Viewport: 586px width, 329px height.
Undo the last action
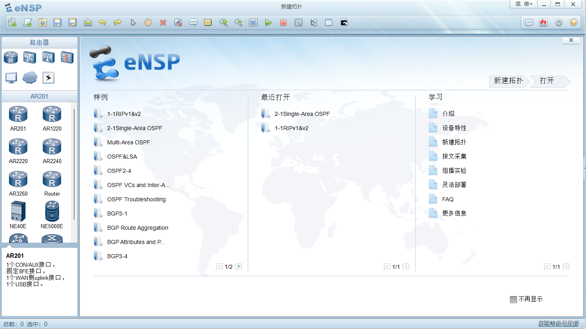103,22
